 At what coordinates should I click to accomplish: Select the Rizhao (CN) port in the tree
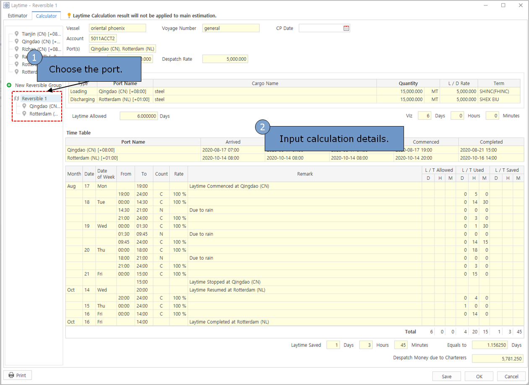pos(42,49)
